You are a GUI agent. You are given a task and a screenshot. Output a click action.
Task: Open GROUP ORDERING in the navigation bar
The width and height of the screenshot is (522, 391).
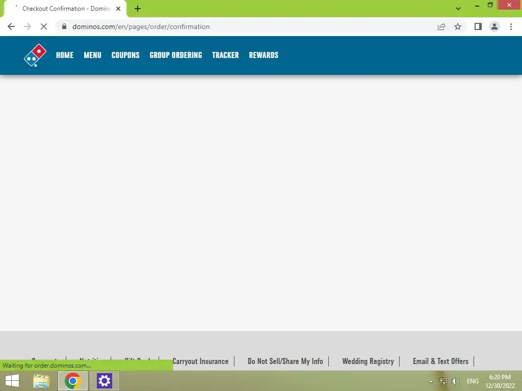[x=176, y=55]
